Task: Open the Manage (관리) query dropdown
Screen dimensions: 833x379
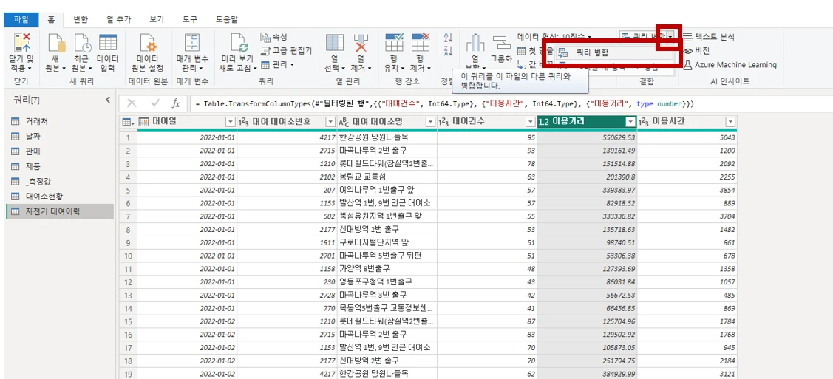Action: pyautogui.click(x=277, y=64)
